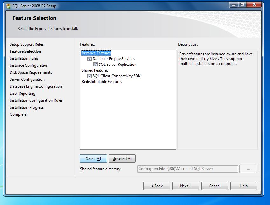Click the Shared feature directory path field
This screenshot has height=205, width=270.
coord(188,169)
